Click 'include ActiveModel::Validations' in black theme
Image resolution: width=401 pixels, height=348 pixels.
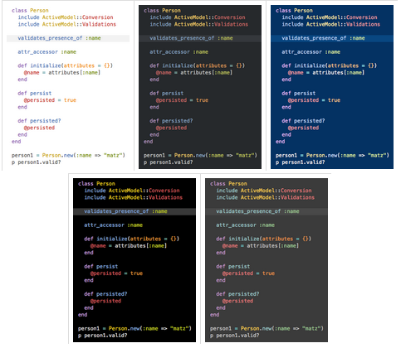point(134,197)
